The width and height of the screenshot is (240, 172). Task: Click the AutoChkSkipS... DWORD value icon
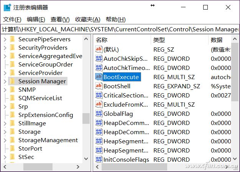(x=99, y=58)
